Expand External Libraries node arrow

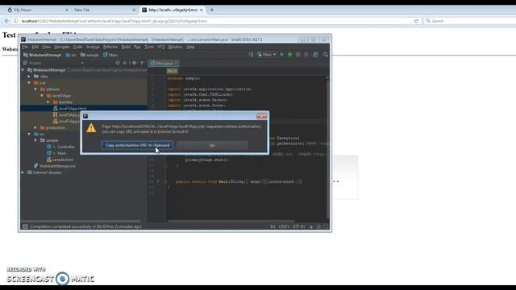(23, 172)
